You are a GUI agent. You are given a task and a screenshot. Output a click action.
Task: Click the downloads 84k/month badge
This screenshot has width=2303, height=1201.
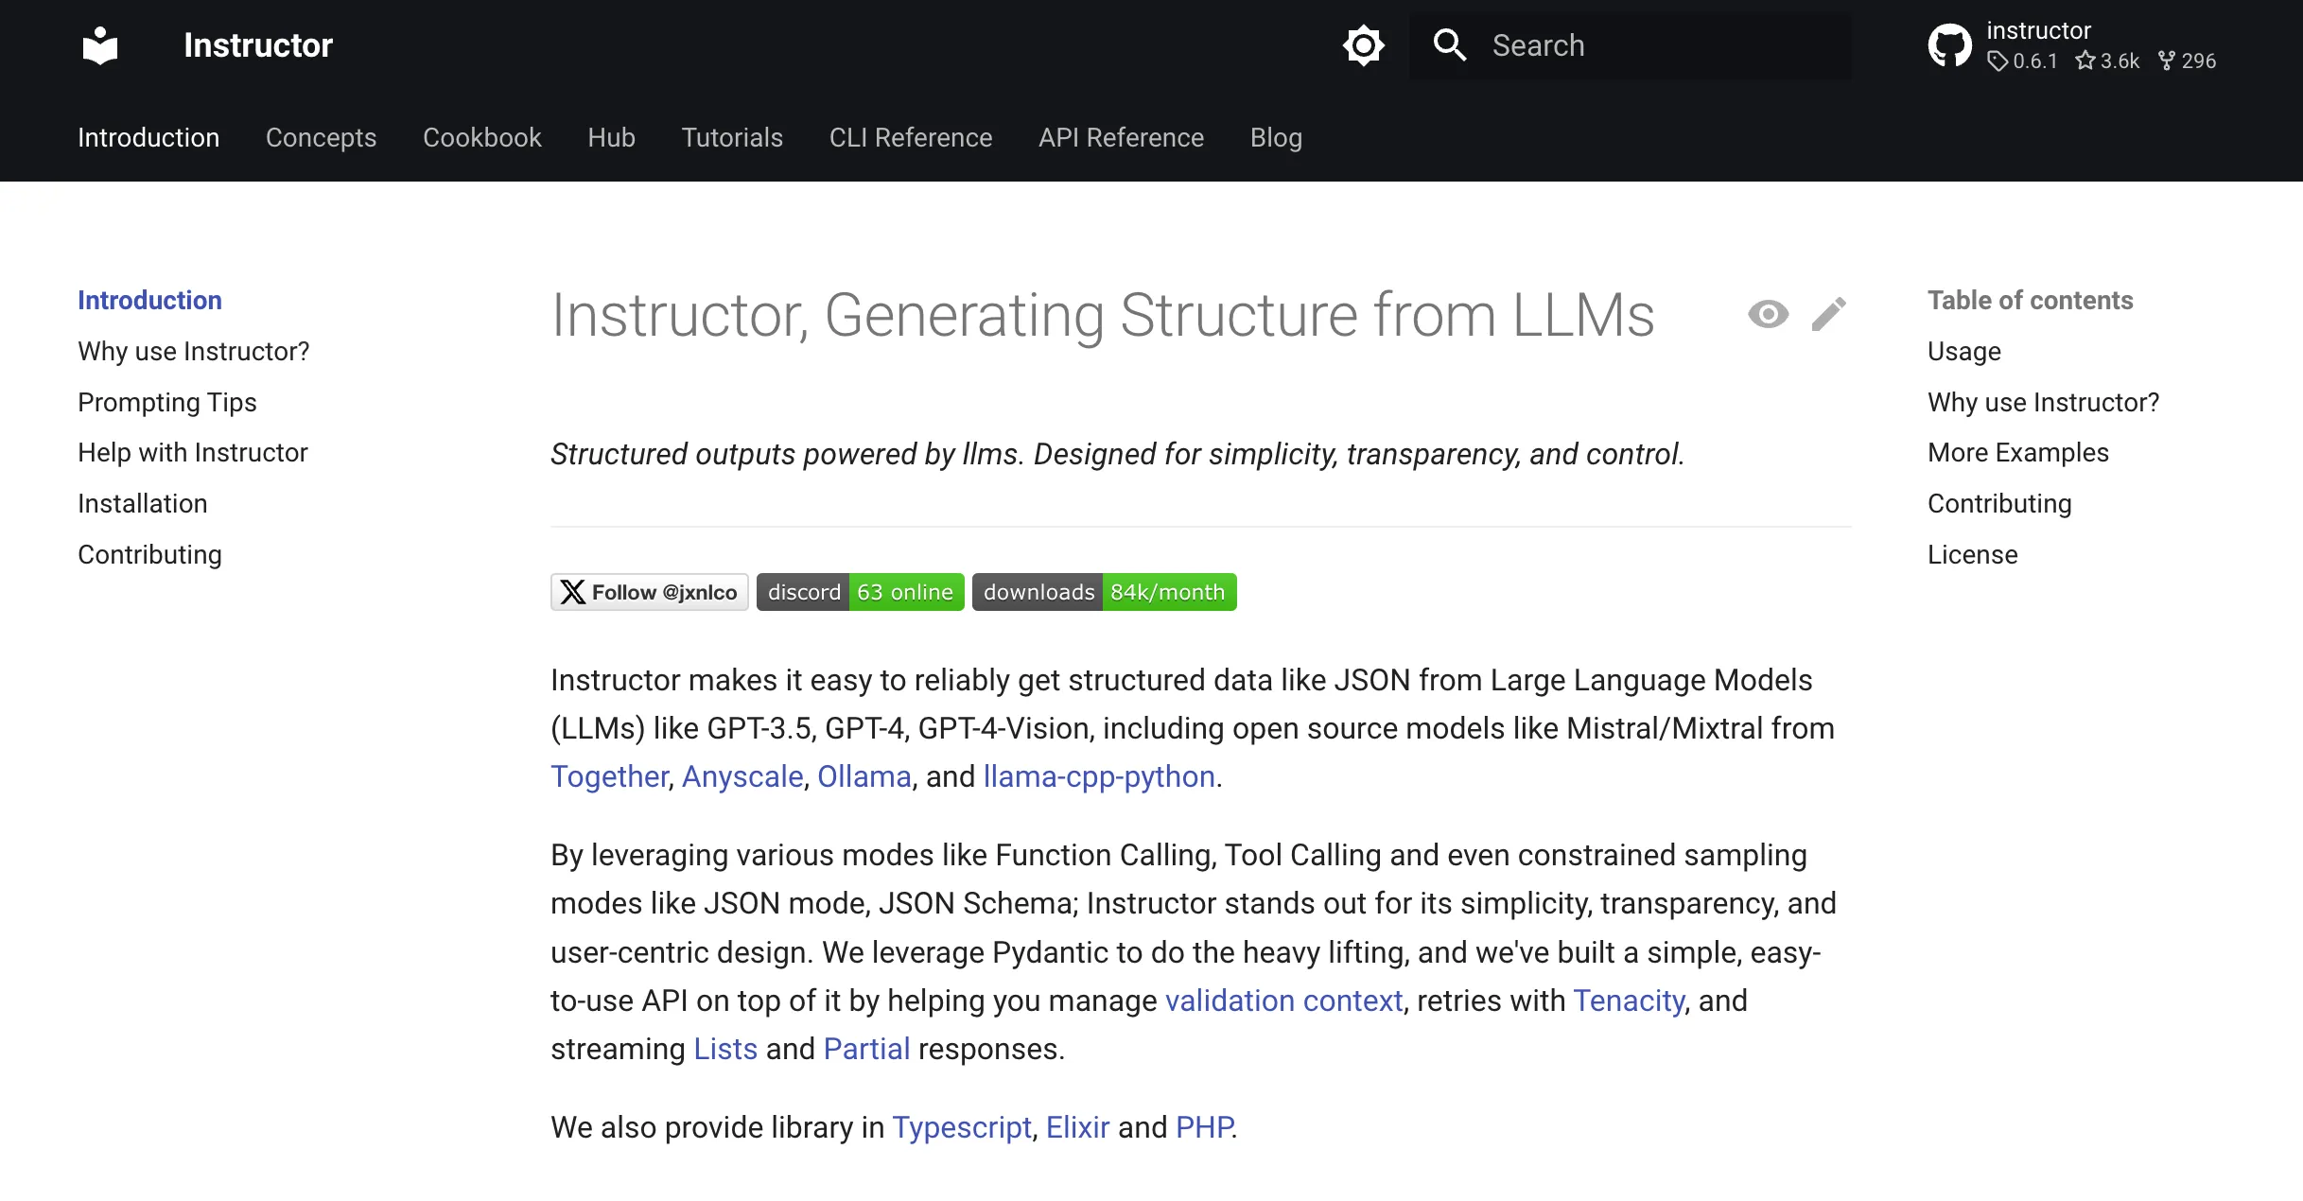[x=1105, y=592]
